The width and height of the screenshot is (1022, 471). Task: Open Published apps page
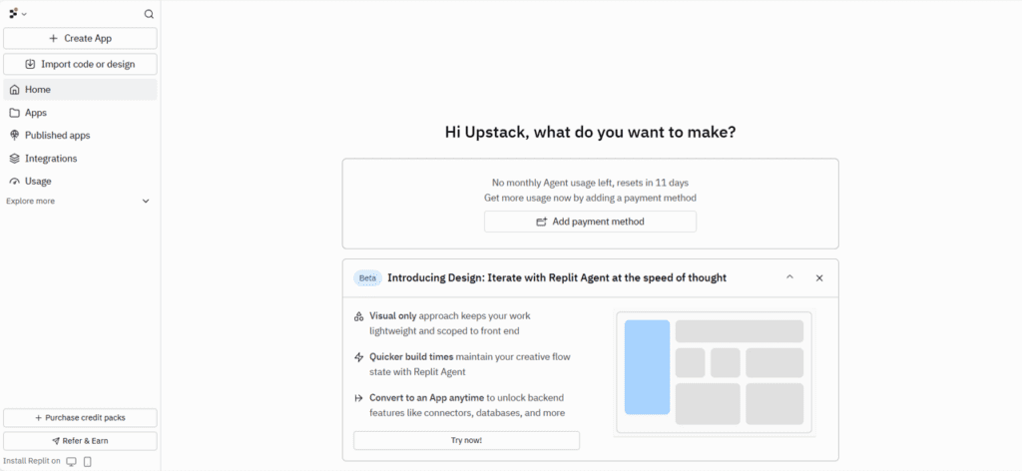tap(80, 136)
